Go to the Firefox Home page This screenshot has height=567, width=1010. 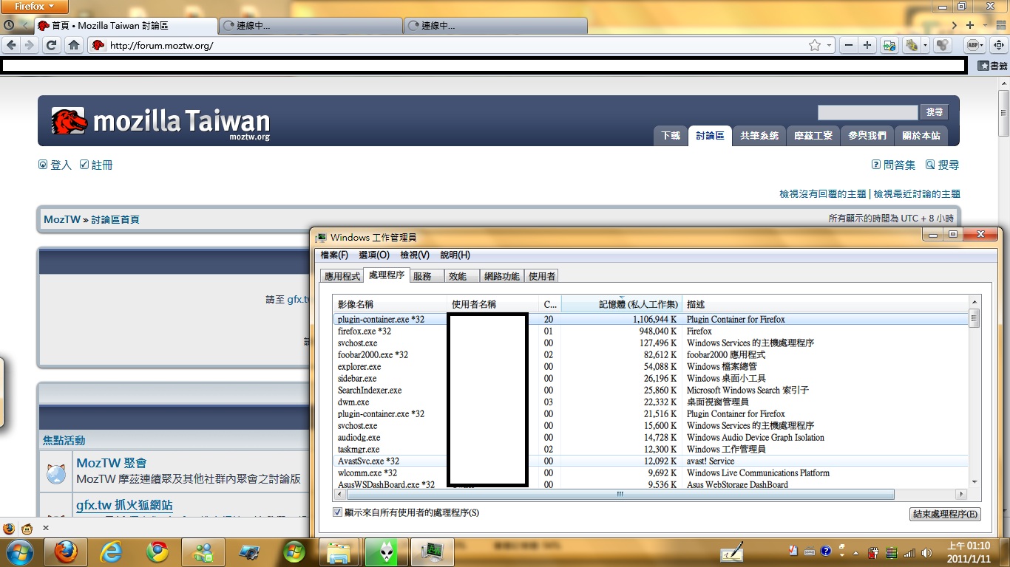click(x=74, y=45)
